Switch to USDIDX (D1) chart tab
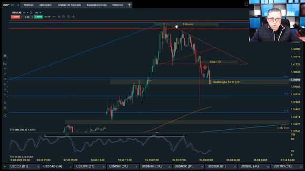 [x=19, y=167]
